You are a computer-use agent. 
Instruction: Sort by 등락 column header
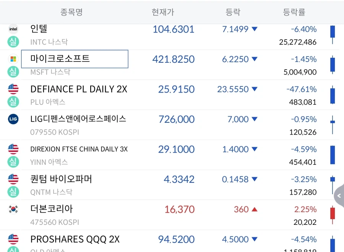pyautogui.click(x=233, y=12)
